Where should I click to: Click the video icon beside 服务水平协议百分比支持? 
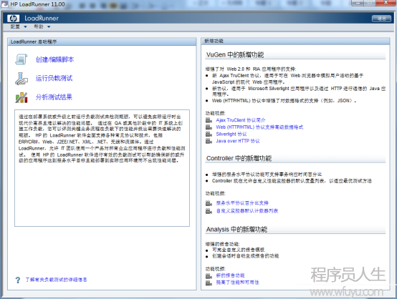click(209, 203)
